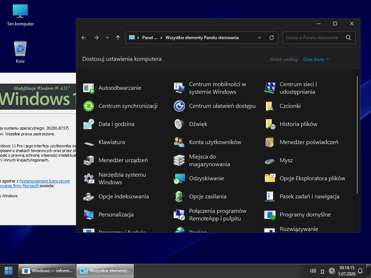This screenshot has height=278, width=371.
Task: Open the Historia plików icon
Action: click(270, 124)
